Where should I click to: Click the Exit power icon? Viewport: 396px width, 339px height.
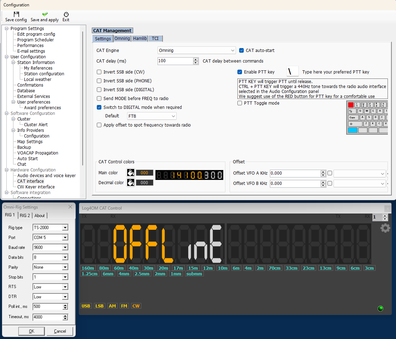pyautogui.click(x=66, y=14)
